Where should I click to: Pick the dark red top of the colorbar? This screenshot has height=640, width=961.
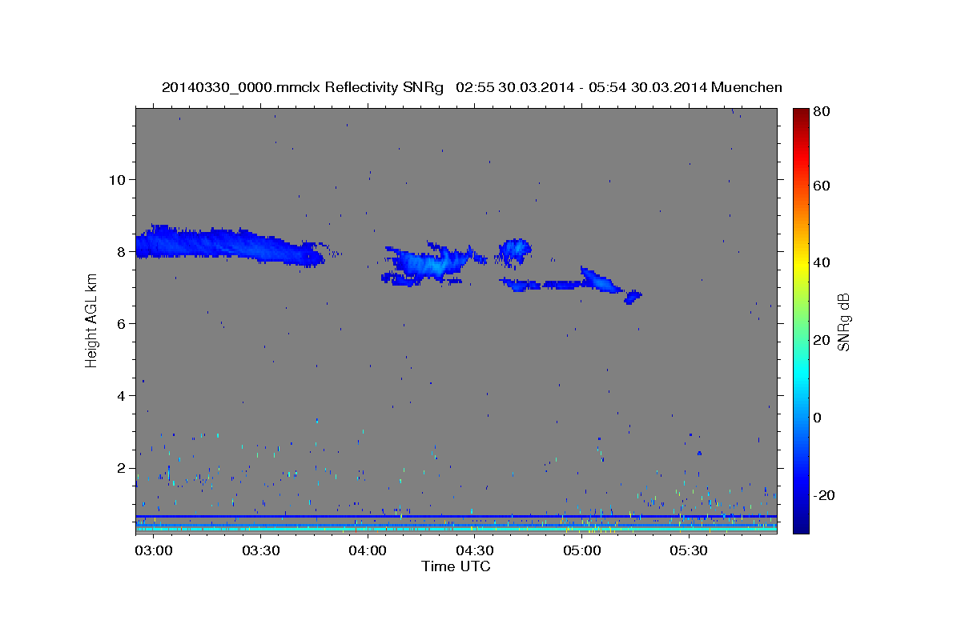click(800, 114)
